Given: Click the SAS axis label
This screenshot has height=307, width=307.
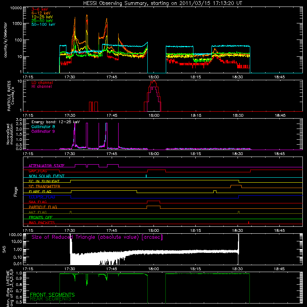Looking at the screenshot, I should (4, 249).
